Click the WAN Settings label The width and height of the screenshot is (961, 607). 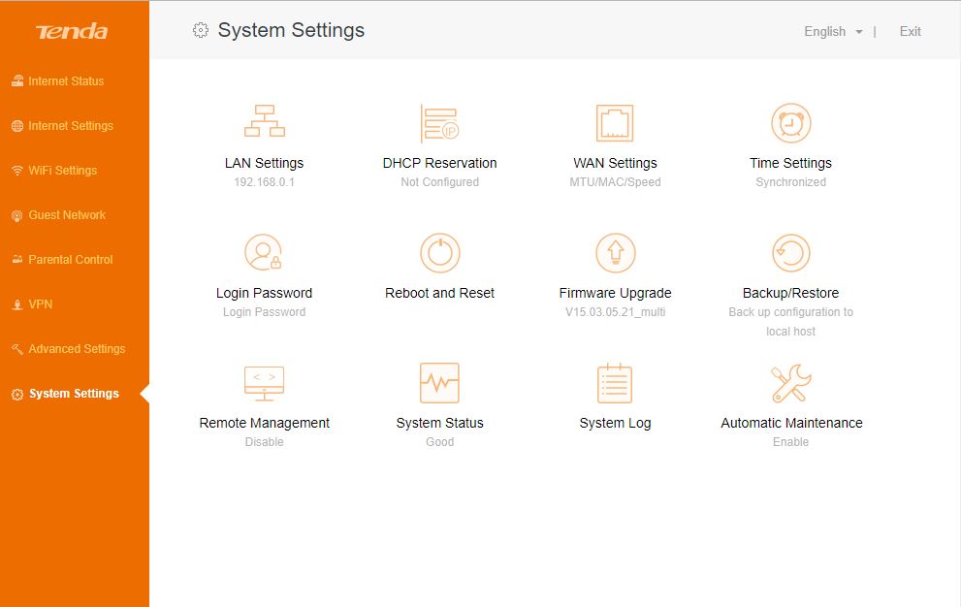coord(615,163)
